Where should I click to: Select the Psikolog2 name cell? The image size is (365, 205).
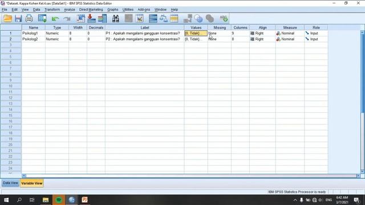click(x=34, y=39)
